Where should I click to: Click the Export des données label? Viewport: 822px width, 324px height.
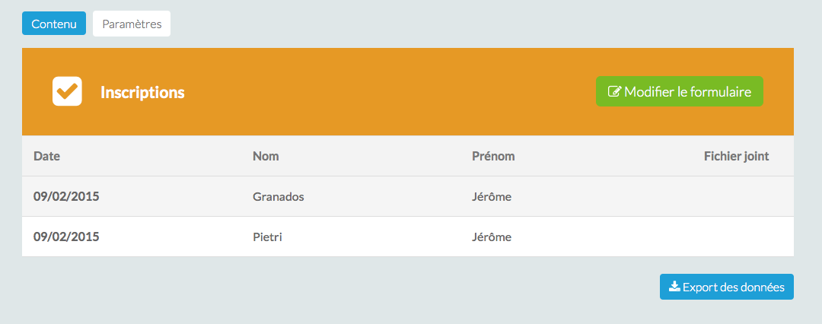coord(734,287)
